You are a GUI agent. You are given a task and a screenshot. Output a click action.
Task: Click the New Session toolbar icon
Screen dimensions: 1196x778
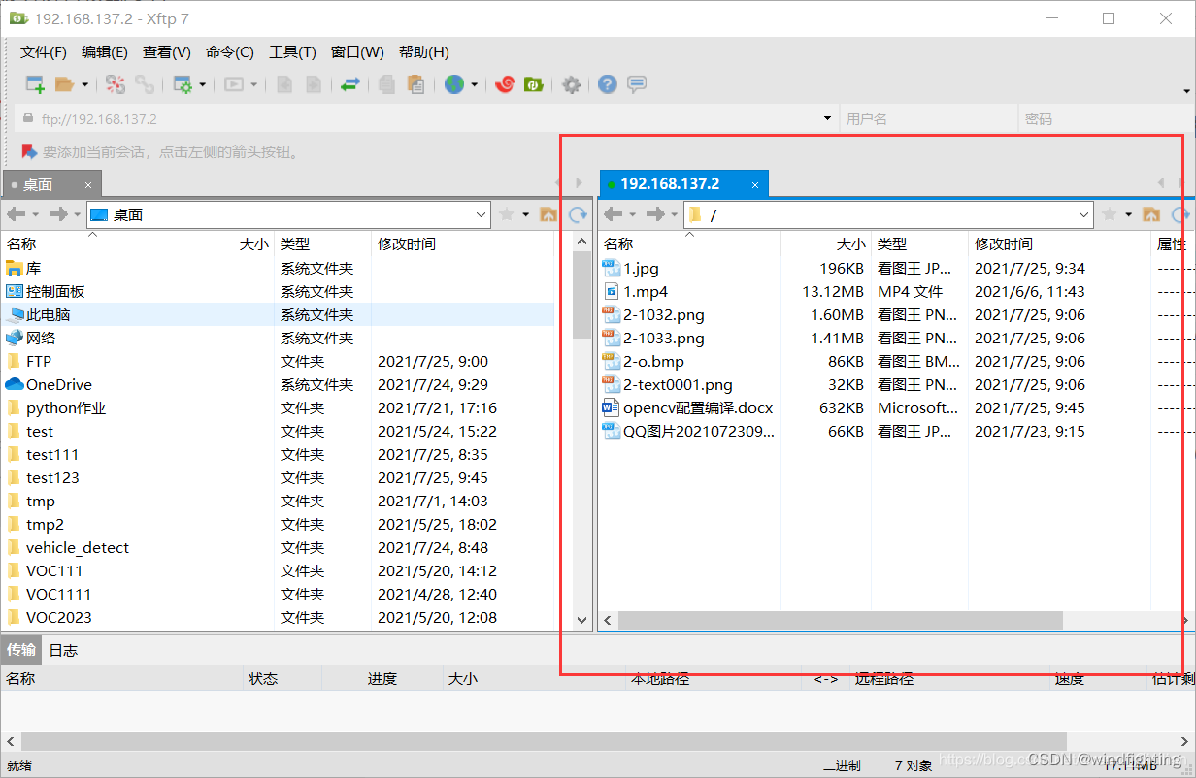pyautogui.click(x=35, y=84)
